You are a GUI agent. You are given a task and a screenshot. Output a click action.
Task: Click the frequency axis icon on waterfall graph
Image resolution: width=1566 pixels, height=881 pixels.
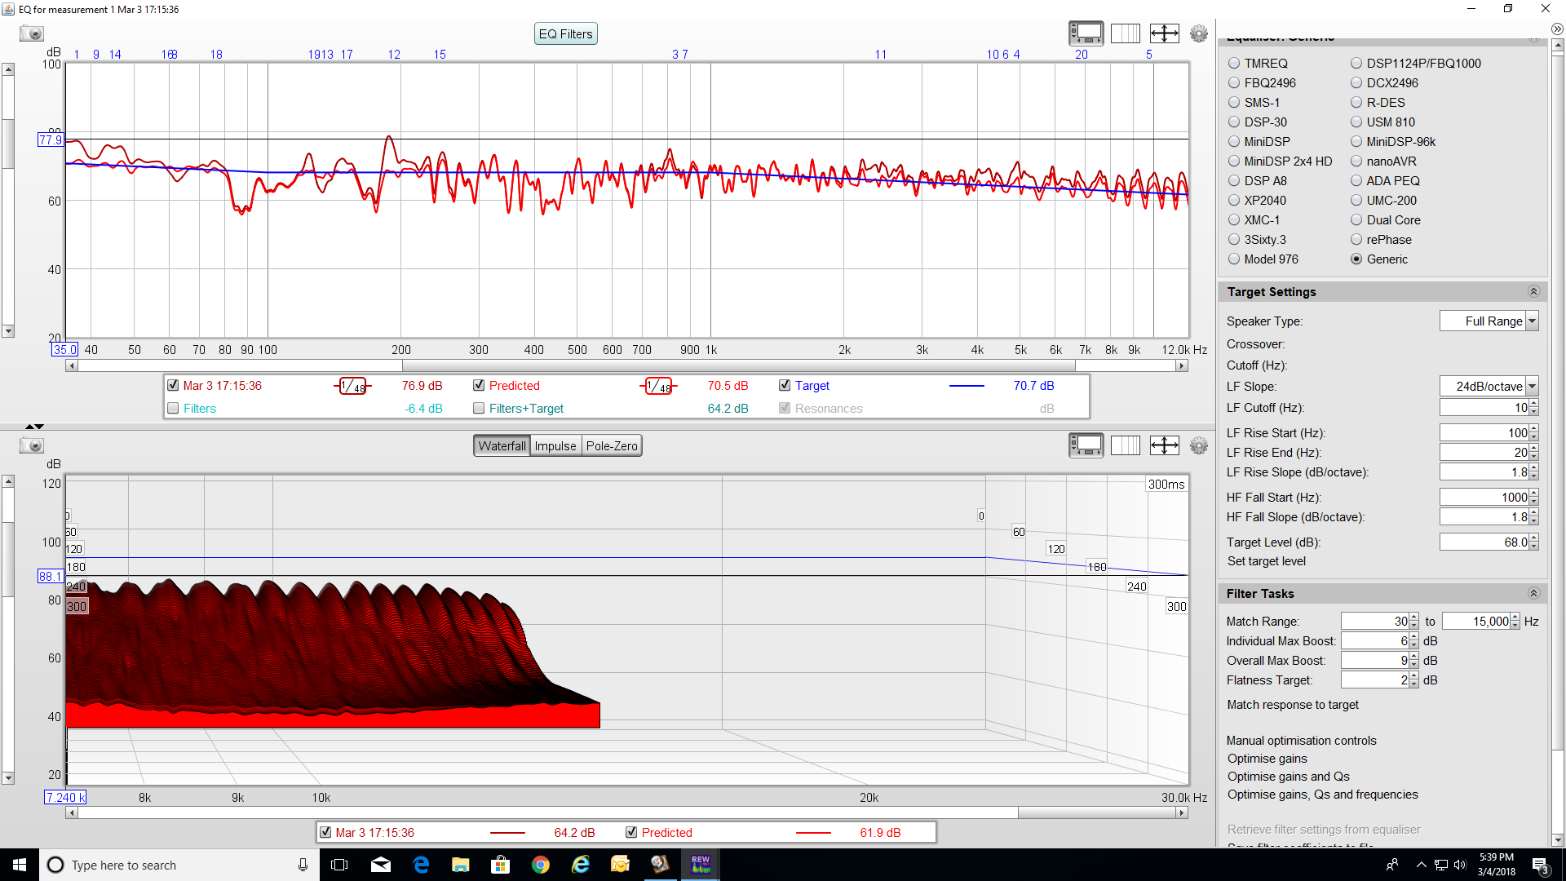(1125, 445)
